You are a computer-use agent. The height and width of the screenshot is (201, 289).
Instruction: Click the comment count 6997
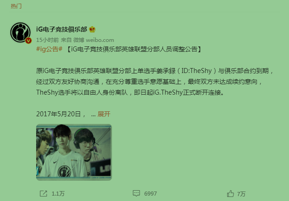pyautogui.click(x=150, y=194)
